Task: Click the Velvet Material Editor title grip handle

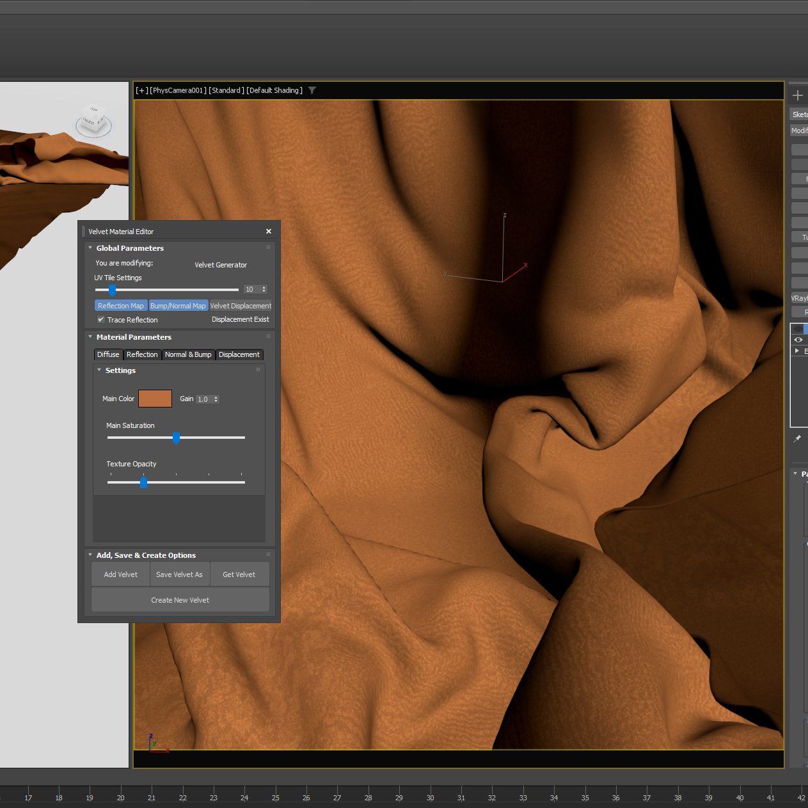Action: click(83, 232)
